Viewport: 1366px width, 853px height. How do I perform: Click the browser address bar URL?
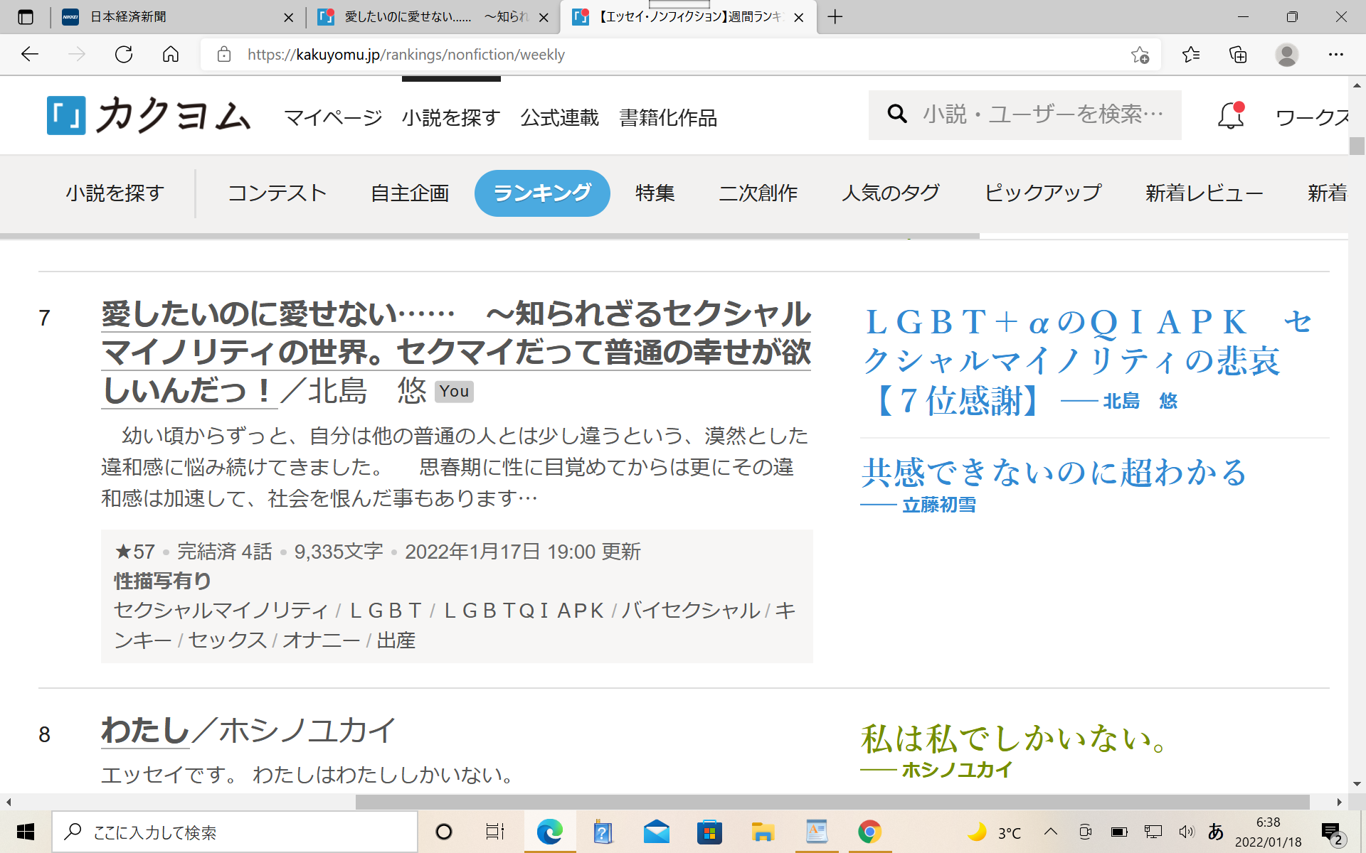(x=406, y=55)
